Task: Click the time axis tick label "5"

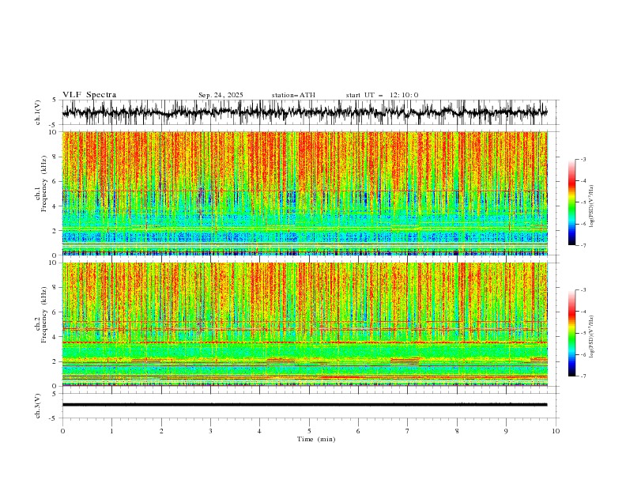Action: pos(309,431)
